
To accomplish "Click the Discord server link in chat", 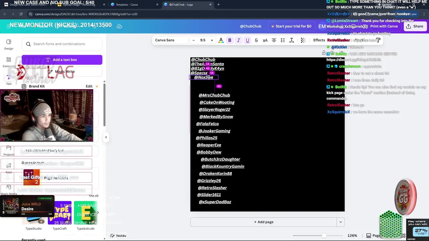I will 354,60.
